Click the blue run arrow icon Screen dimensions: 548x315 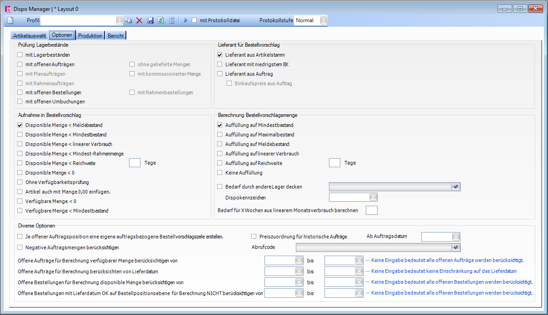185,20
